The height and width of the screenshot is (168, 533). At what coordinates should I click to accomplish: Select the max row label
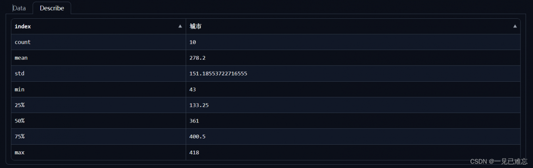click(x=20, y=153)
